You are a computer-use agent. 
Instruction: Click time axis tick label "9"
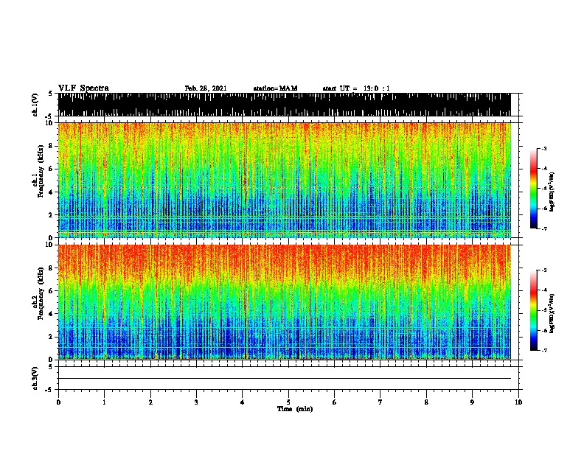point(472,402)
